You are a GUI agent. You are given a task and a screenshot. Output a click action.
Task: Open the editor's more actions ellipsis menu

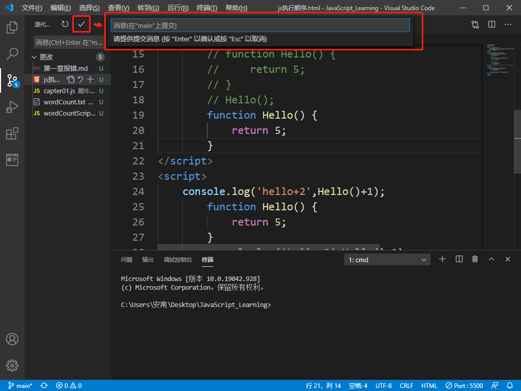pyautogui.click(x=508, y=24)
